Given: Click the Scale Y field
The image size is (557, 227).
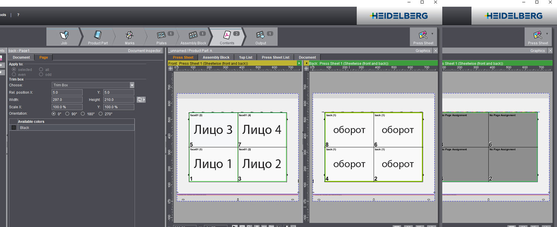Looking at the screenshot, I should 118,107.
